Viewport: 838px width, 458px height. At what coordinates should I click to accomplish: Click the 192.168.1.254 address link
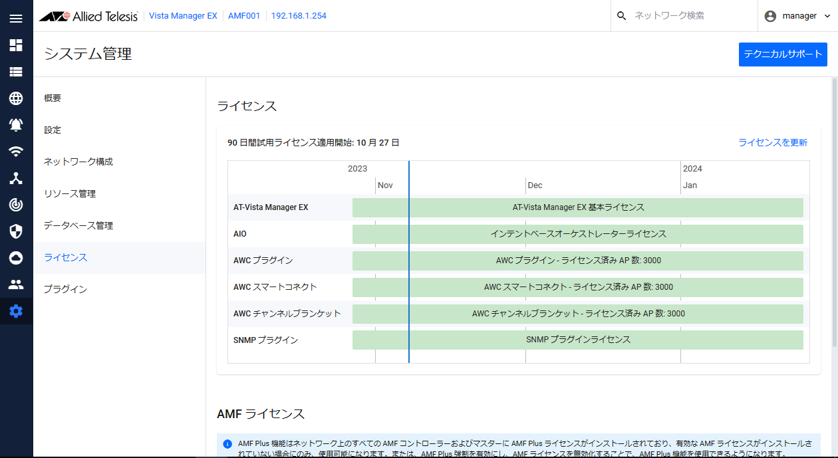pos(299,16)
